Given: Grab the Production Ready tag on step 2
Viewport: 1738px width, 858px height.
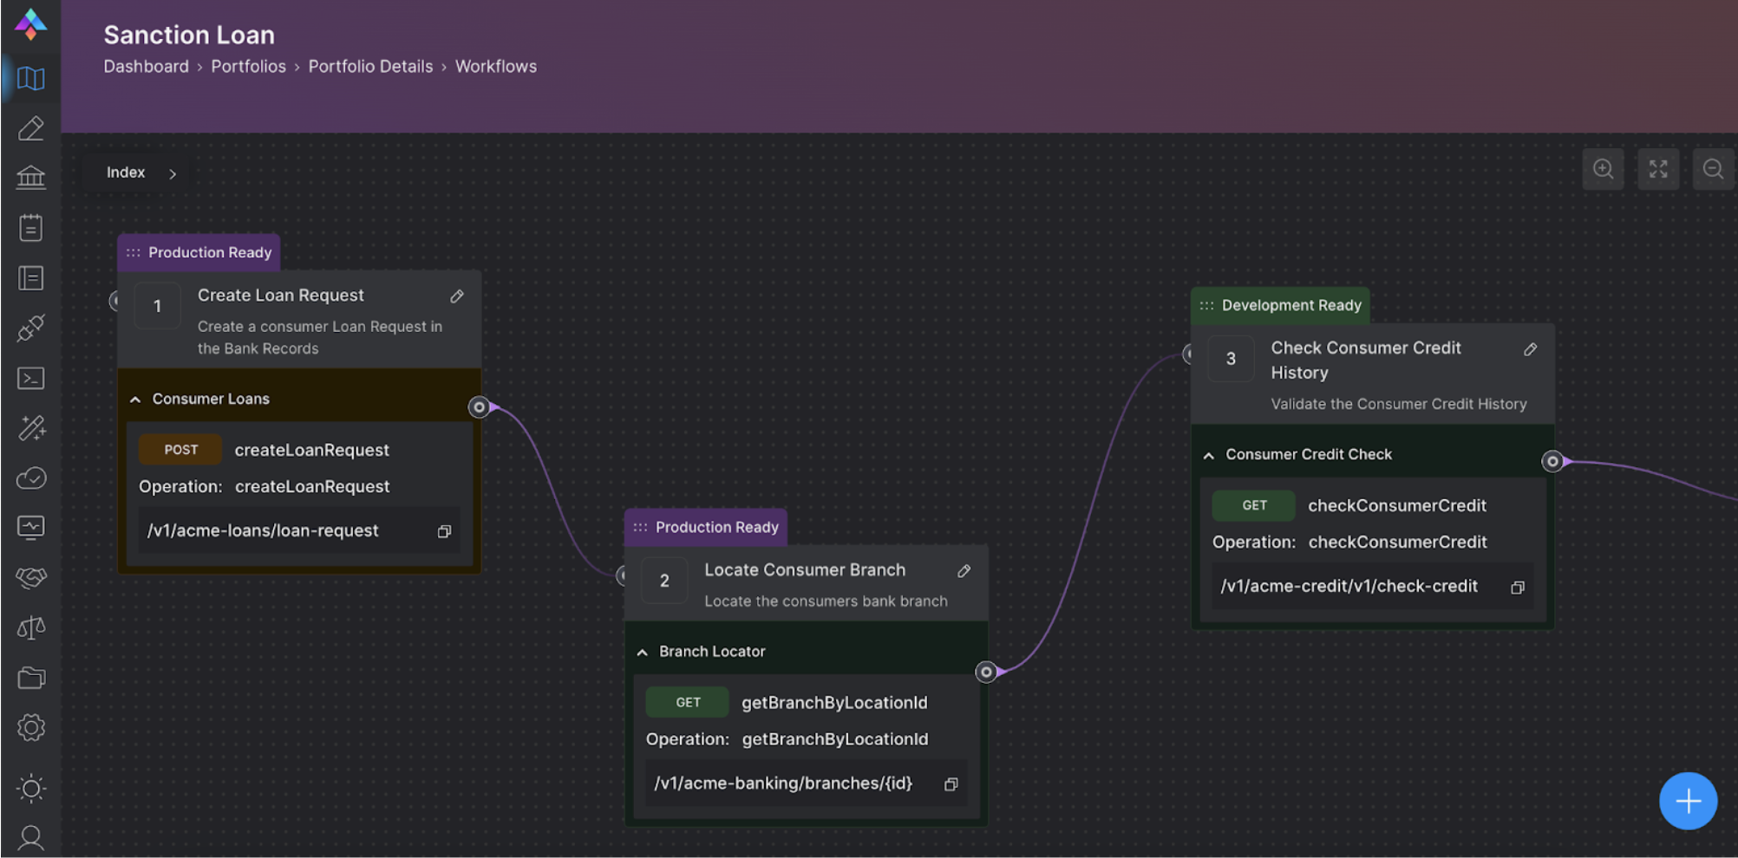Looking at the screenshot, I should click(706, 527).
